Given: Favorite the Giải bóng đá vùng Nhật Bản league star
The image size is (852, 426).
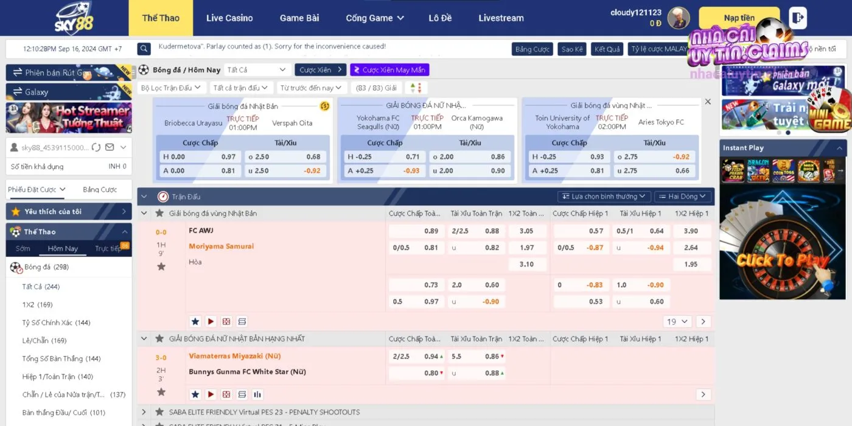Looking at the screenshot, I should 159,214.
